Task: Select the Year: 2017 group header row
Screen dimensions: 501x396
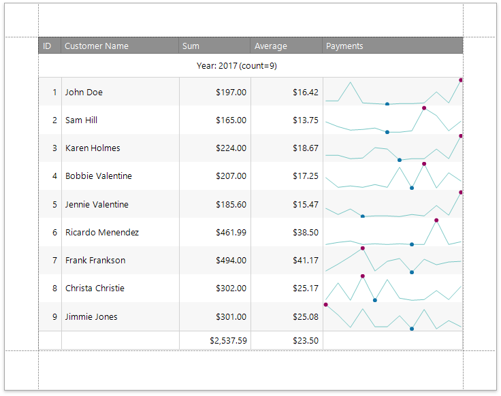Action: (x=236, y=66)
